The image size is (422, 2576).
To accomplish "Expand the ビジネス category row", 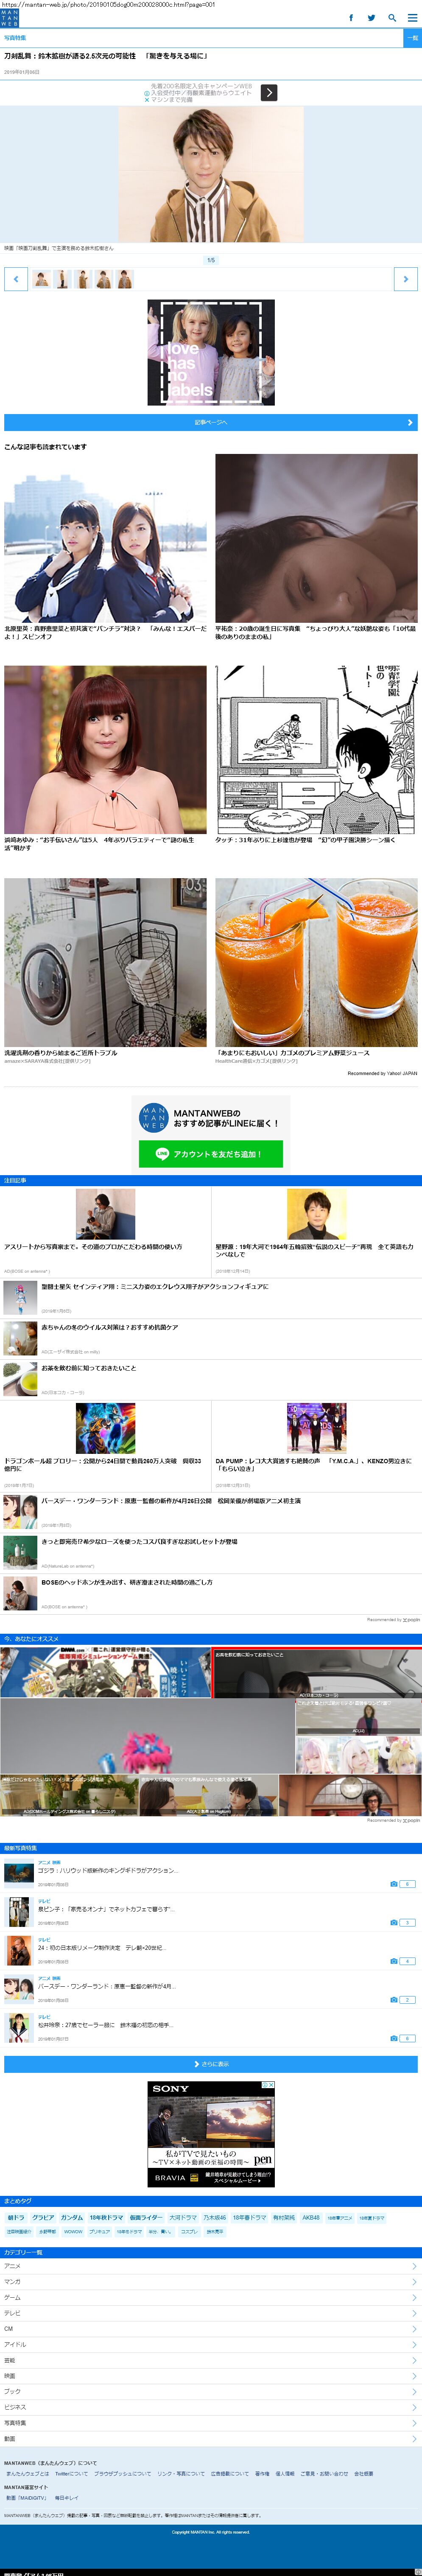I will (x=211, y=2407).
